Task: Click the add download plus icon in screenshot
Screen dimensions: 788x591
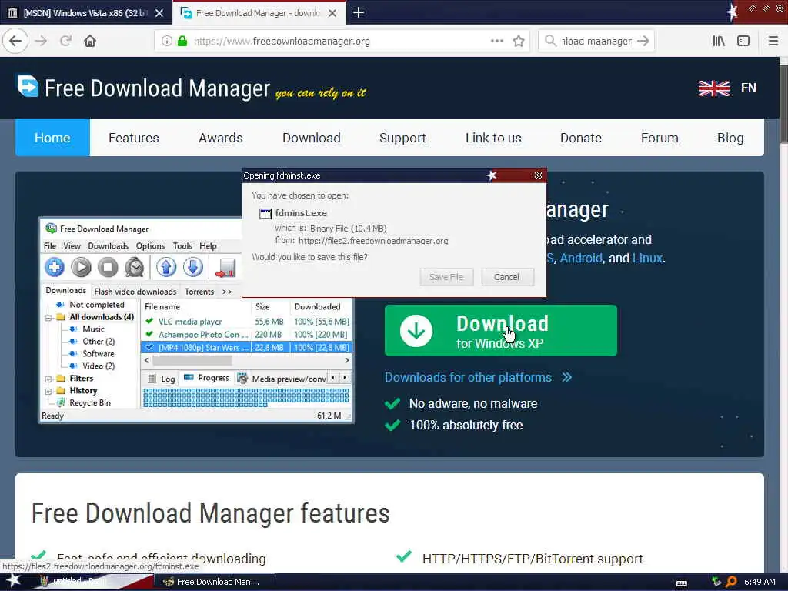Action: click(55, 267)
